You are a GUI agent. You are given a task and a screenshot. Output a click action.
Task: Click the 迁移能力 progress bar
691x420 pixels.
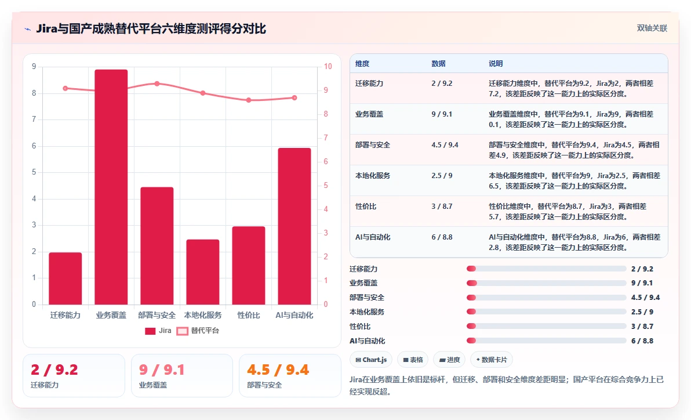pos(547,269)
